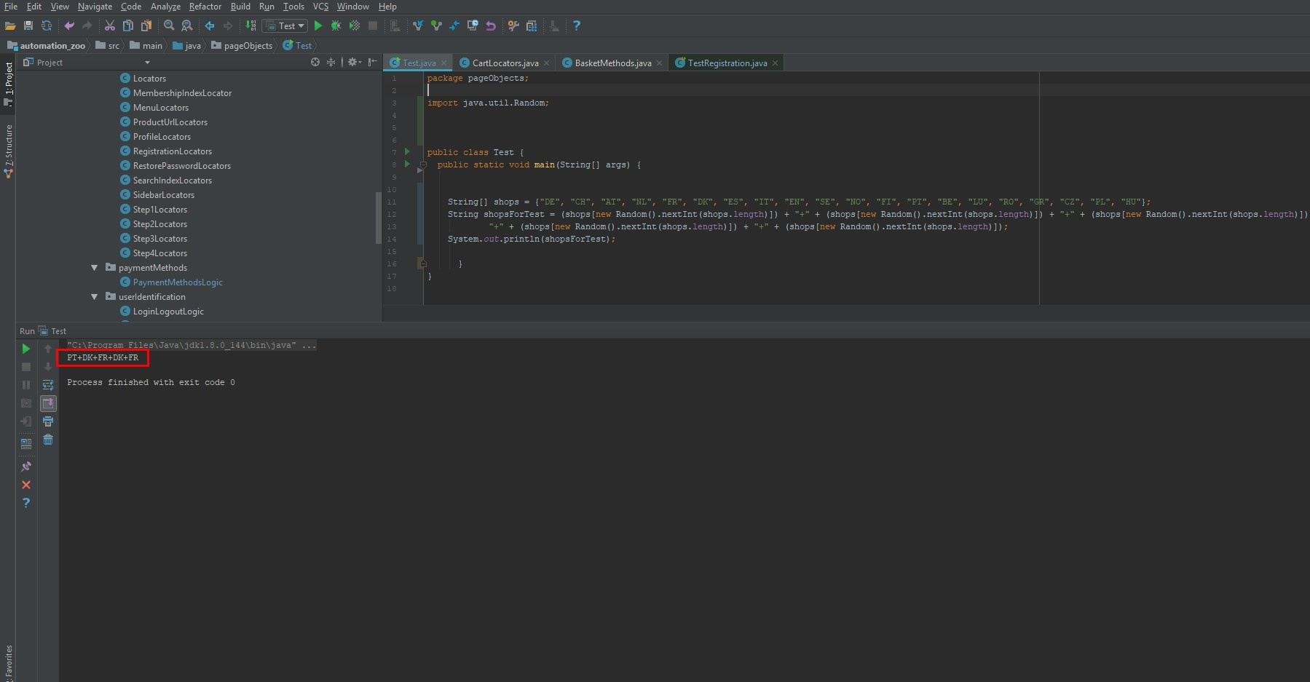
Task: Rerun Test in the Run panel
Action: pyautogui.click(x=26, y=349)
